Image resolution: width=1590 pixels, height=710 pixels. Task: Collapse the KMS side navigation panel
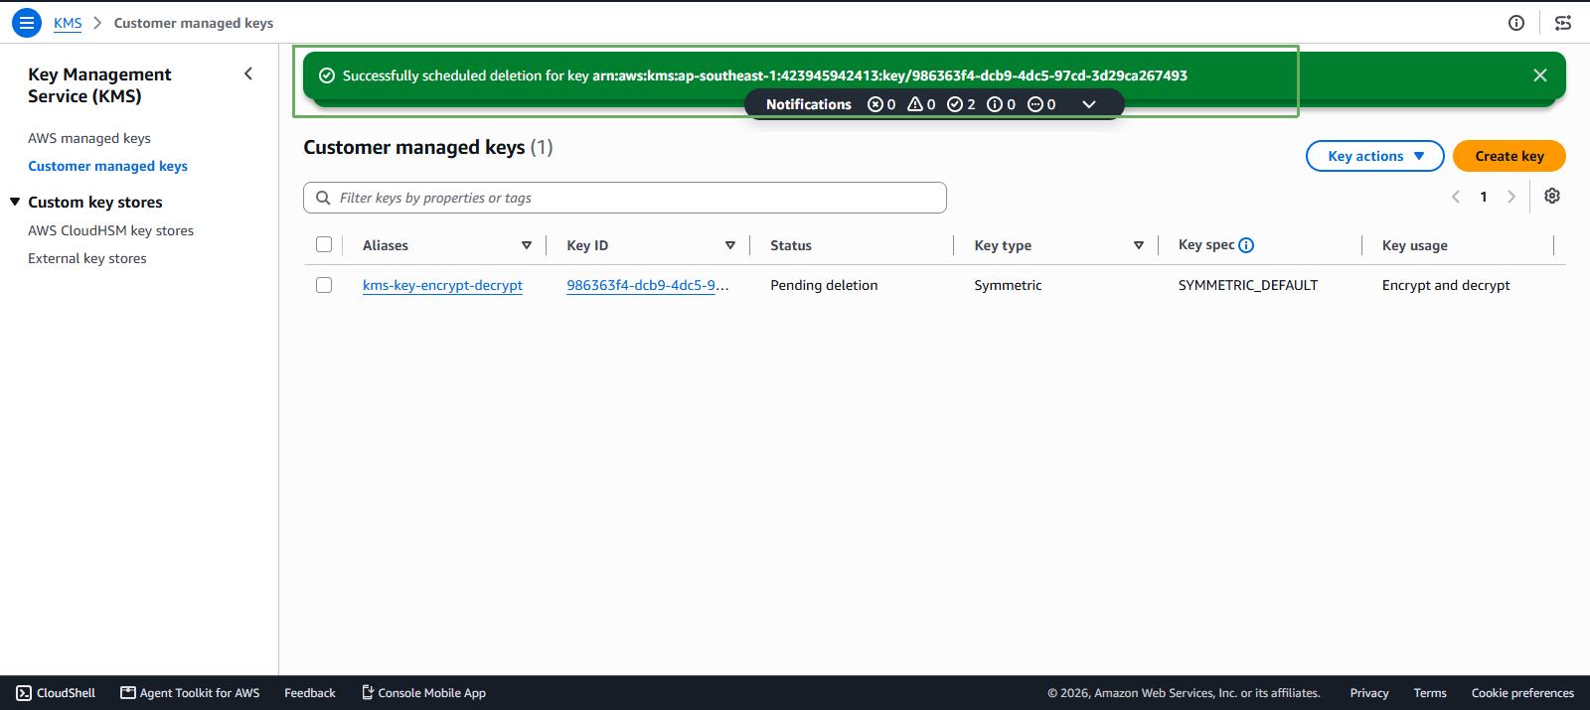point(248,73)
